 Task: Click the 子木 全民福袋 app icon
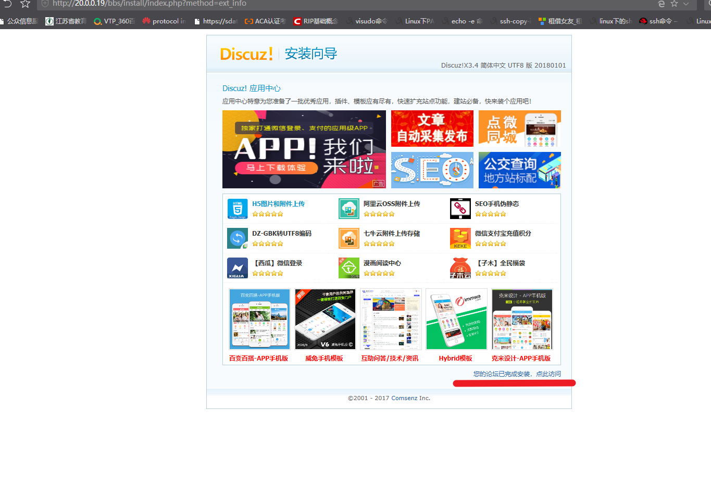(460, 268)
